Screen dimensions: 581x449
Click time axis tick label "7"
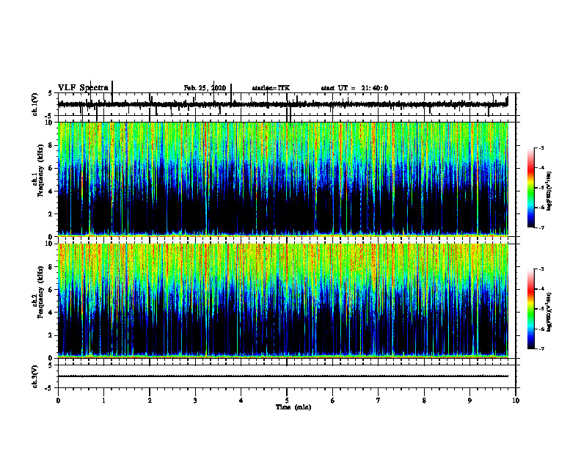[x=379, y=401]
